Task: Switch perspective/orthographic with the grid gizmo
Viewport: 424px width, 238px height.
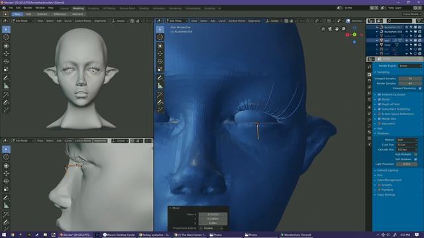Action: [x=323, y=28]
